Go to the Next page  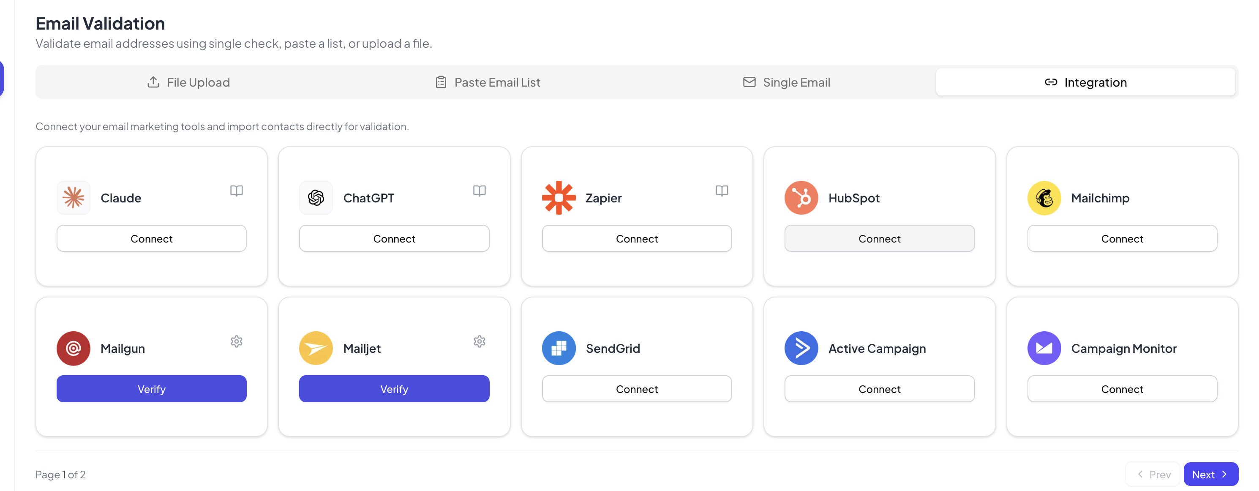click(x=1210, y=475)
